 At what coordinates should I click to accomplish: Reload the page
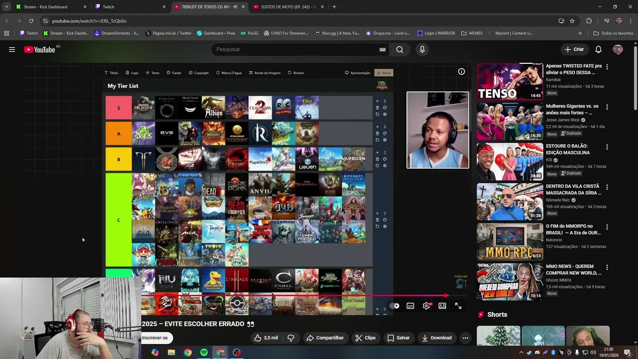coord(31,21)
